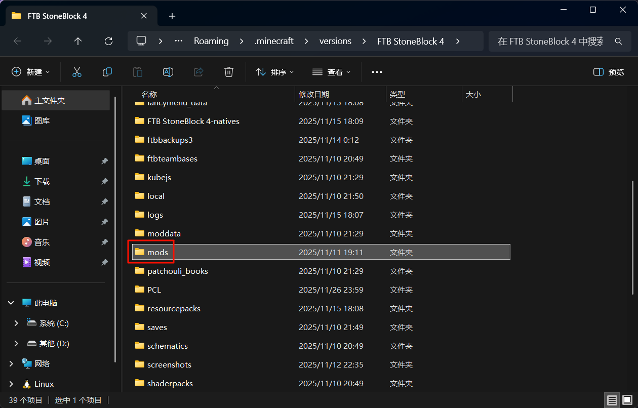Click the vertical scrollbar of file list

[632, 238]
